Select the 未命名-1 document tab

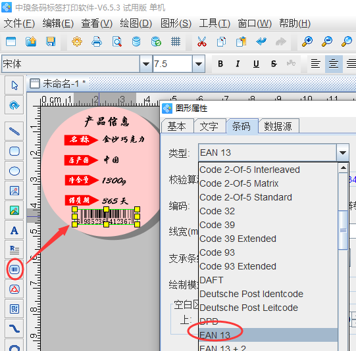(x=58, y=83)
